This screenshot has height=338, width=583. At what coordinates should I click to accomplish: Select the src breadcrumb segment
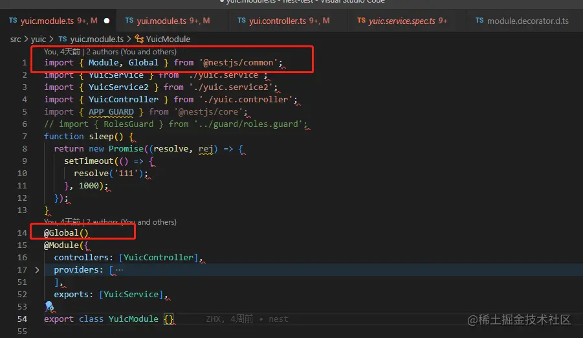point(16,39)
